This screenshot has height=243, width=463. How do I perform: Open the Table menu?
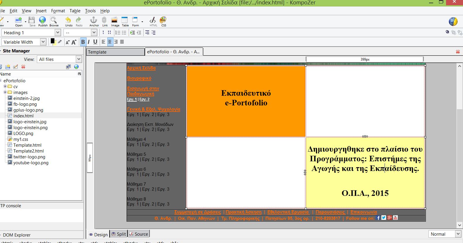click(75, 11)
